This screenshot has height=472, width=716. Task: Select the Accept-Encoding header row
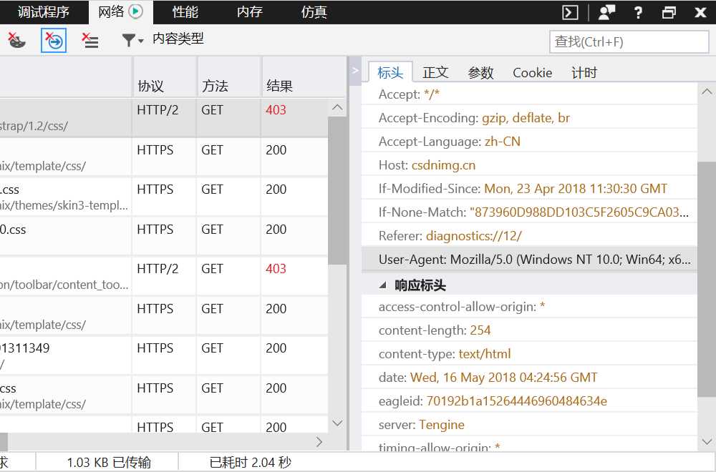click(x=529, y=118)
